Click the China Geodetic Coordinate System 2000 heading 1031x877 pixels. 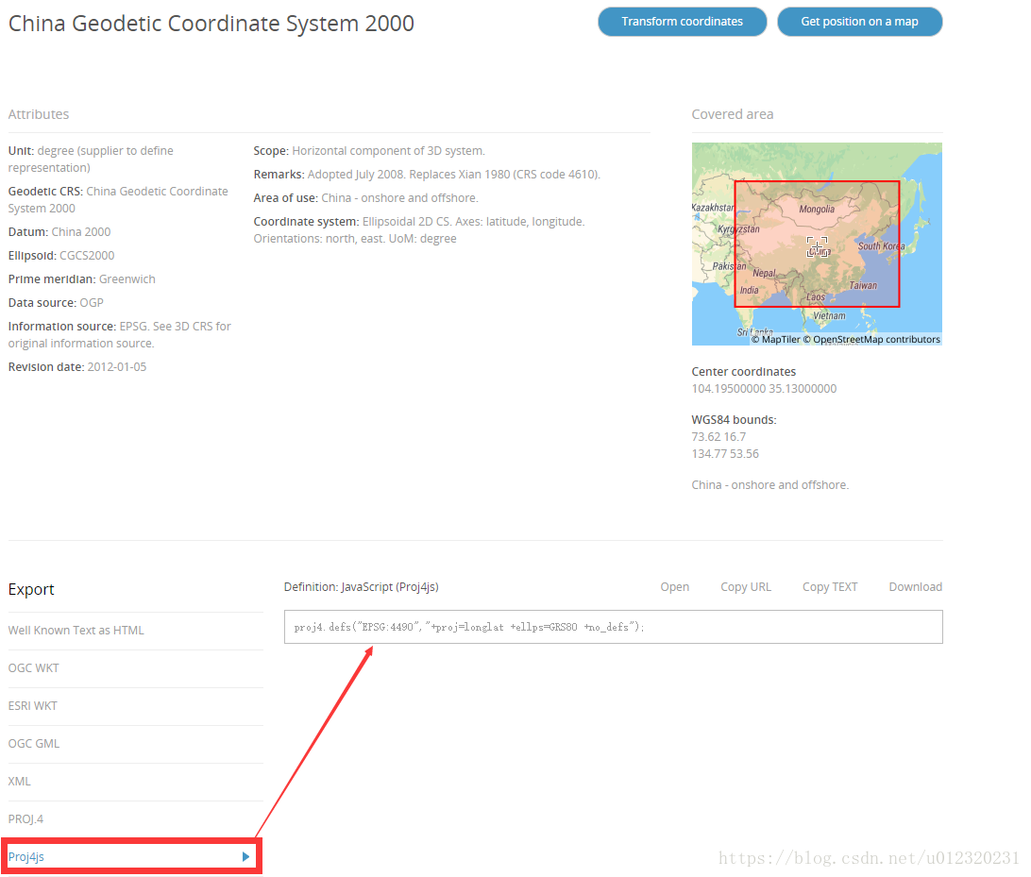pyautogui.click(x=211, y=24)
